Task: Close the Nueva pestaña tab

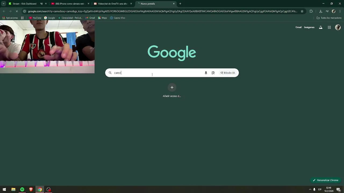Action: [x=174, y=4]
